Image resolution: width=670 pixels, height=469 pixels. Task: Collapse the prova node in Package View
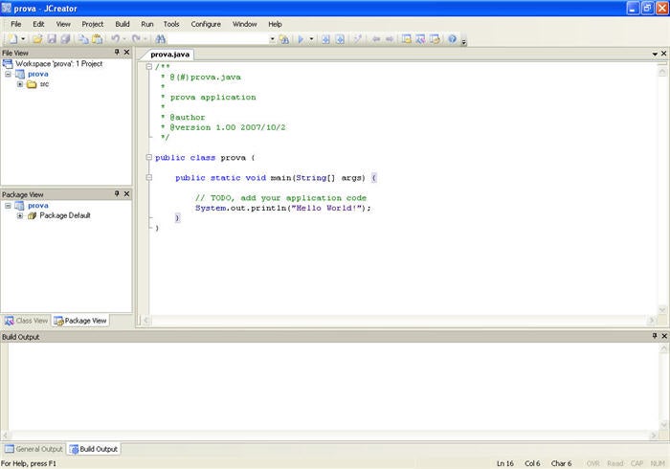[8, 206]
